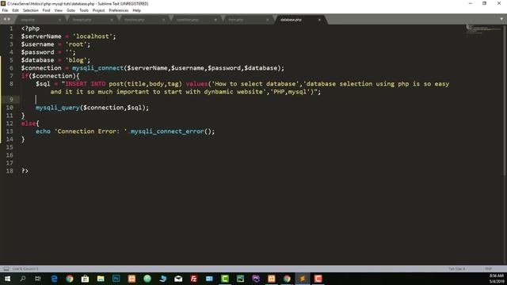
Task: Close the form.php tab
Action: (x=268, y=20)
